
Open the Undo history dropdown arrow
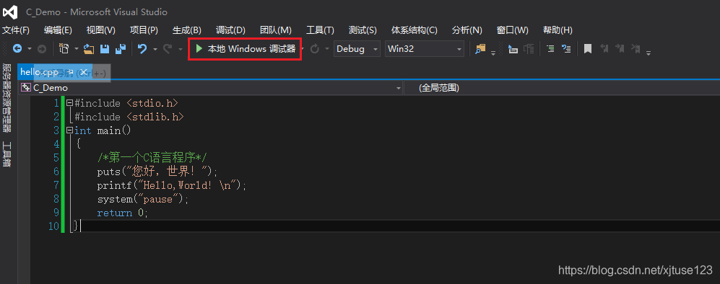coord(155,48)
